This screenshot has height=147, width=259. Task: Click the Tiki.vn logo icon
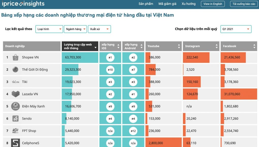[x=15, y=82]
